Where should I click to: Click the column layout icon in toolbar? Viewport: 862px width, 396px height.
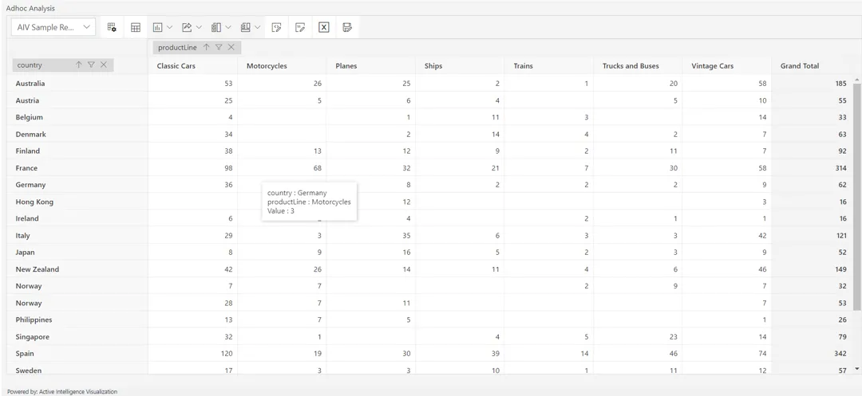[216, 27]
